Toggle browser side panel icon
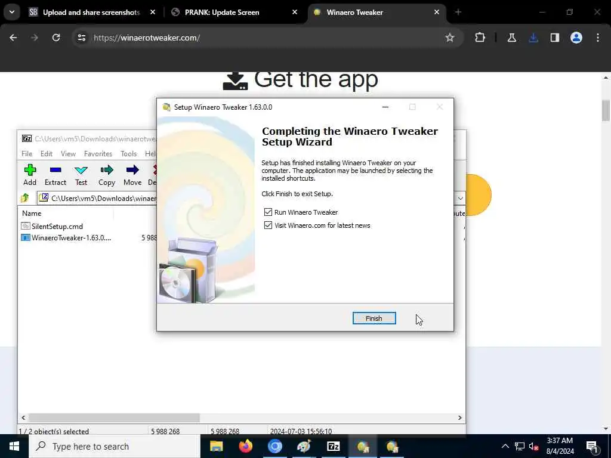 555,38
